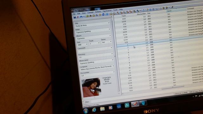Image resolution: width=203 pixels, height=114 pixels.
Task: Click the Year column header
Action: [149, 13]
